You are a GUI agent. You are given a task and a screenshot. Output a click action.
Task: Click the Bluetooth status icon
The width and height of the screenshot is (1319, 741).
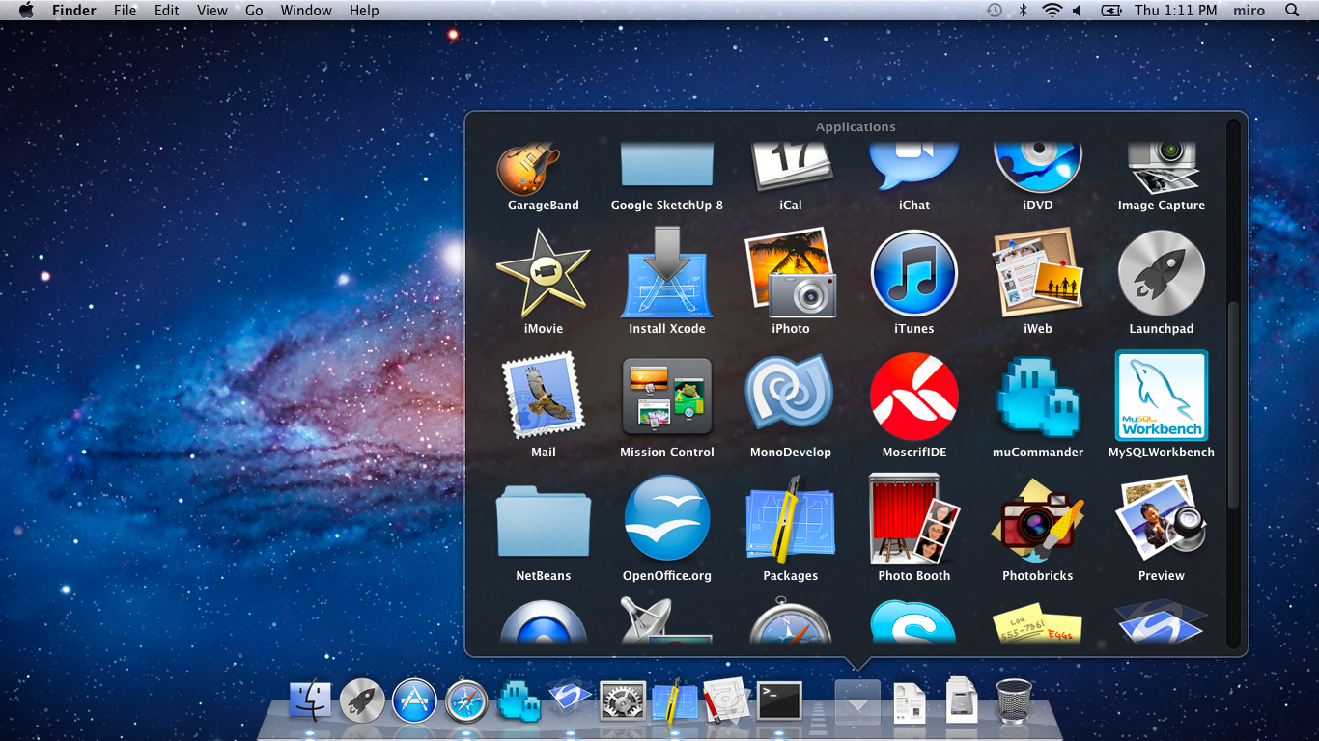coord(1023,11)
